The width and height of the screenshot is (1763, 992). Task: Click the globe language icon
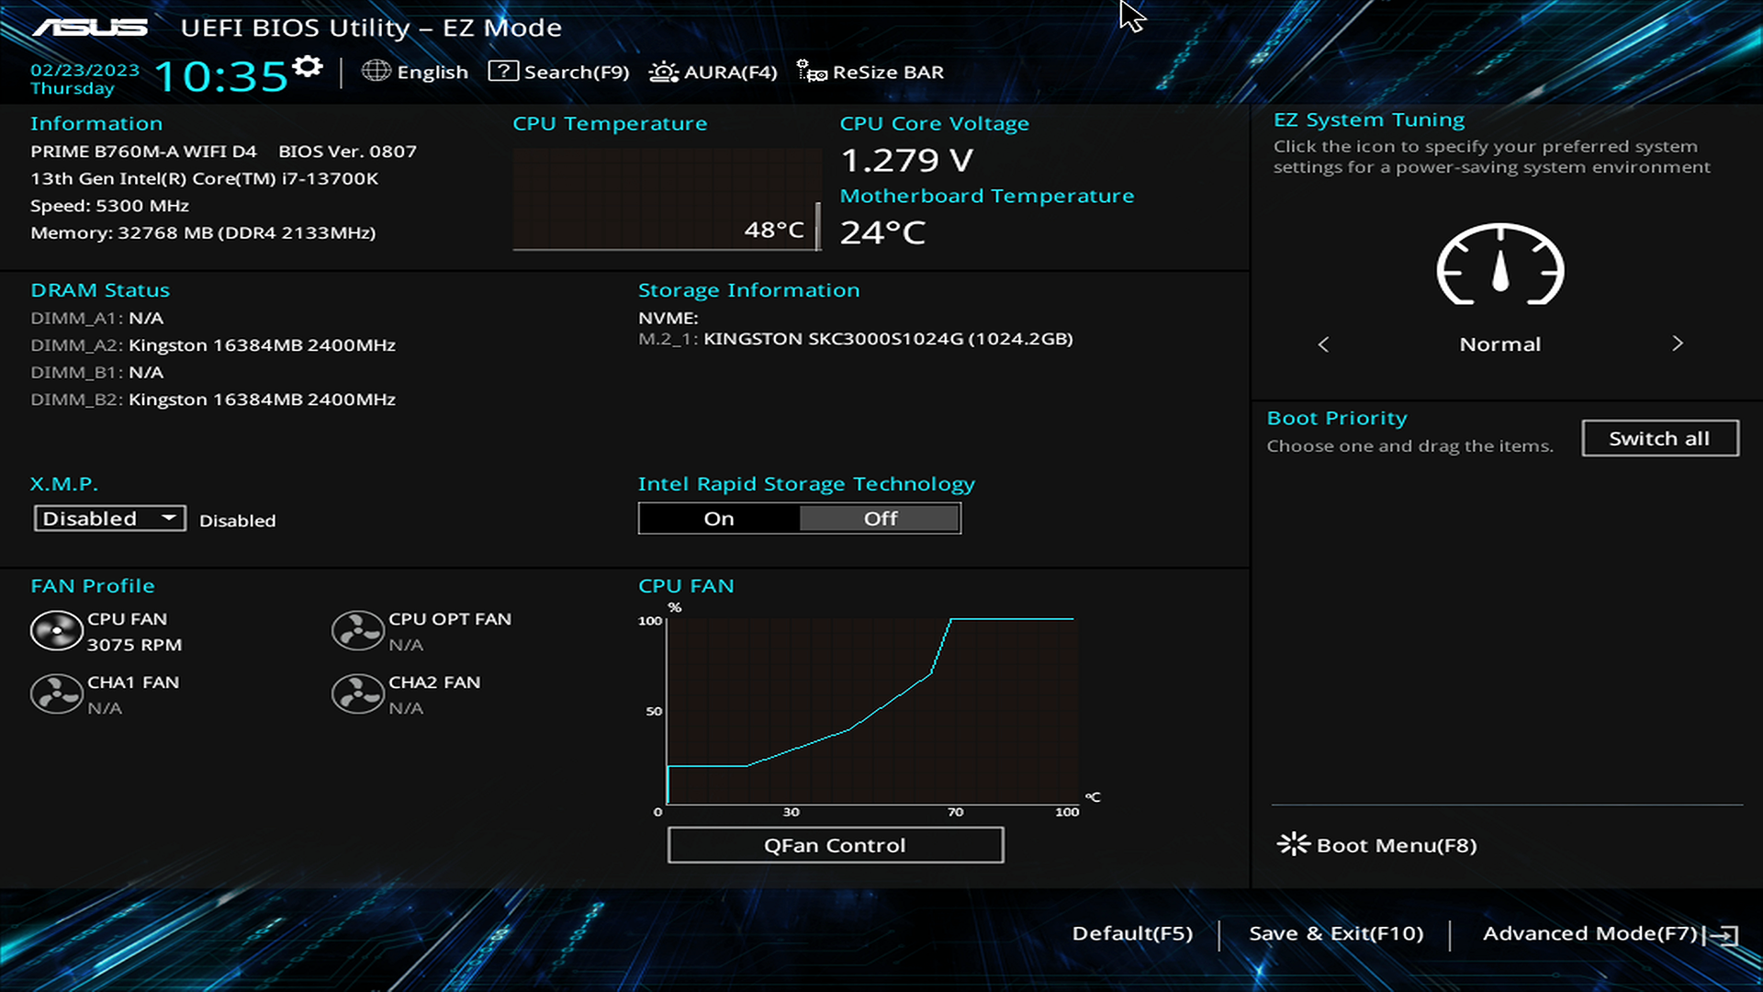(x=376, y=71)
